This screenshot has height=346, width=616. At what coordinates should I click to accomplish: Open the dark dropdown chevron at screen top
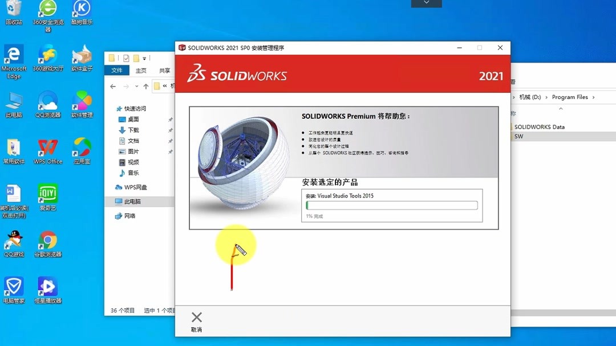[426, 2]
